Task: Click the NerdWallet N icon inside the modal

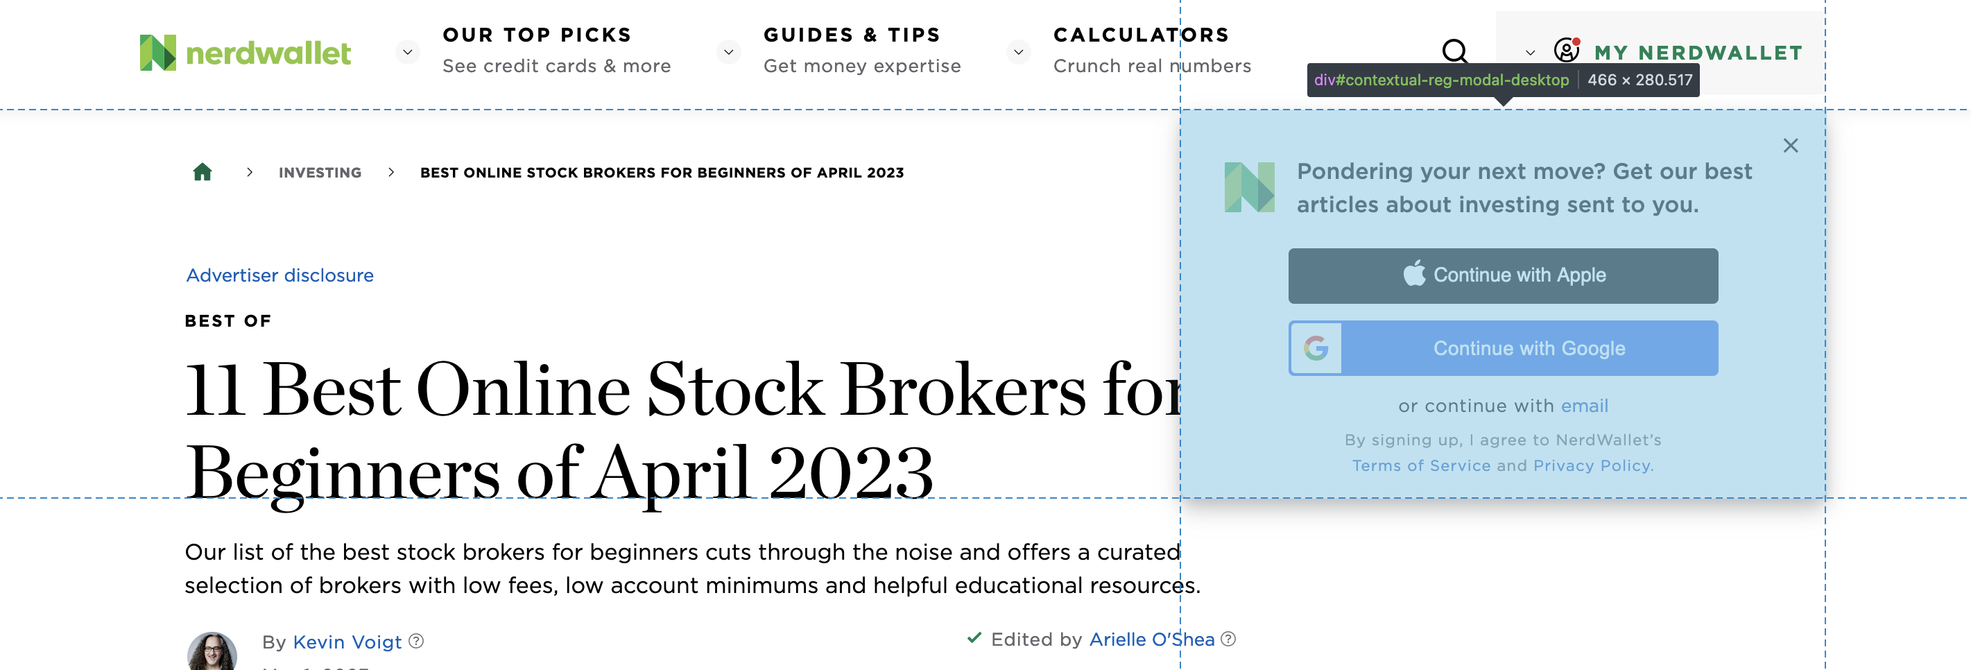Action: [1250, 189]
